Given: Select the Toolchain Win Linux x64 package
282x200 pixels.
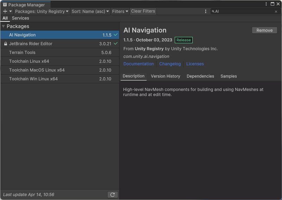Looking at the screenshot, I should click(x=60, y=79).
